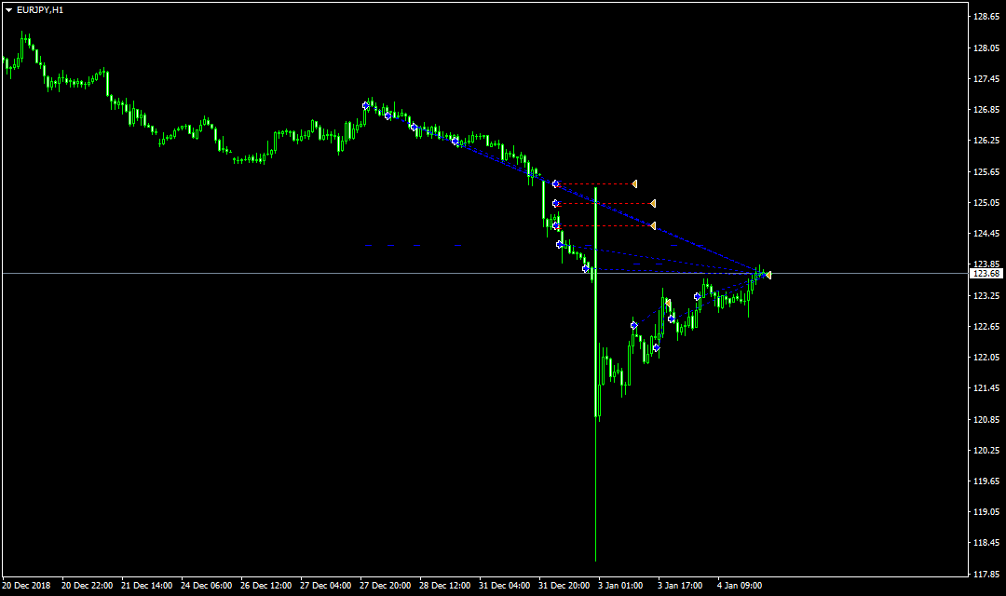Select blue trade arrow starting the middle red dashed line
Image resolution: width=1006 pixels, height=596 pixels.
[x=555, y=203]
